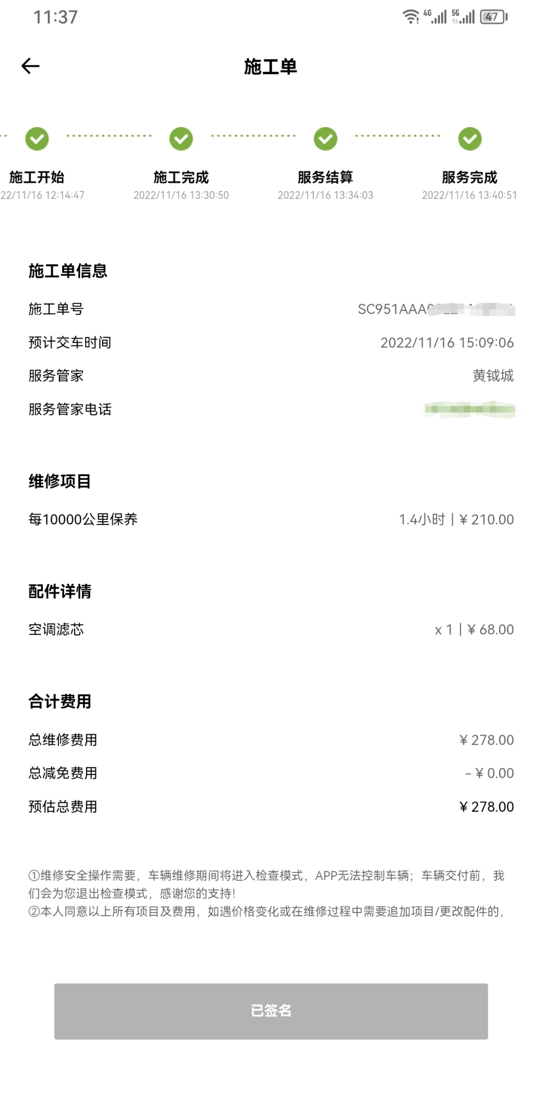Tap the back arrow icon

[x=31, y=66]
